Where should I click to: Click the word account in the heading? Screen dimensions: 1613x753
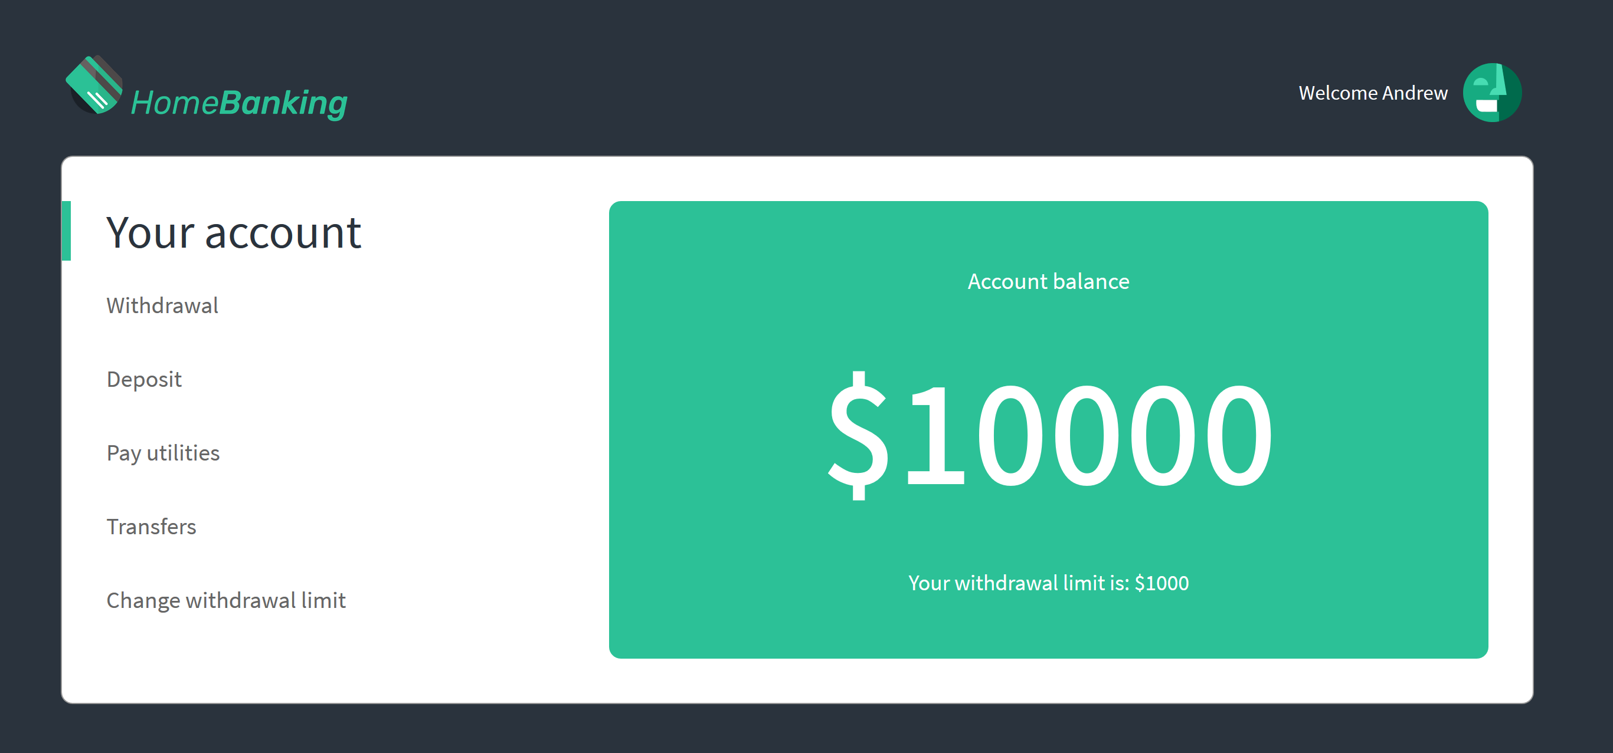[x=282, y=233]
